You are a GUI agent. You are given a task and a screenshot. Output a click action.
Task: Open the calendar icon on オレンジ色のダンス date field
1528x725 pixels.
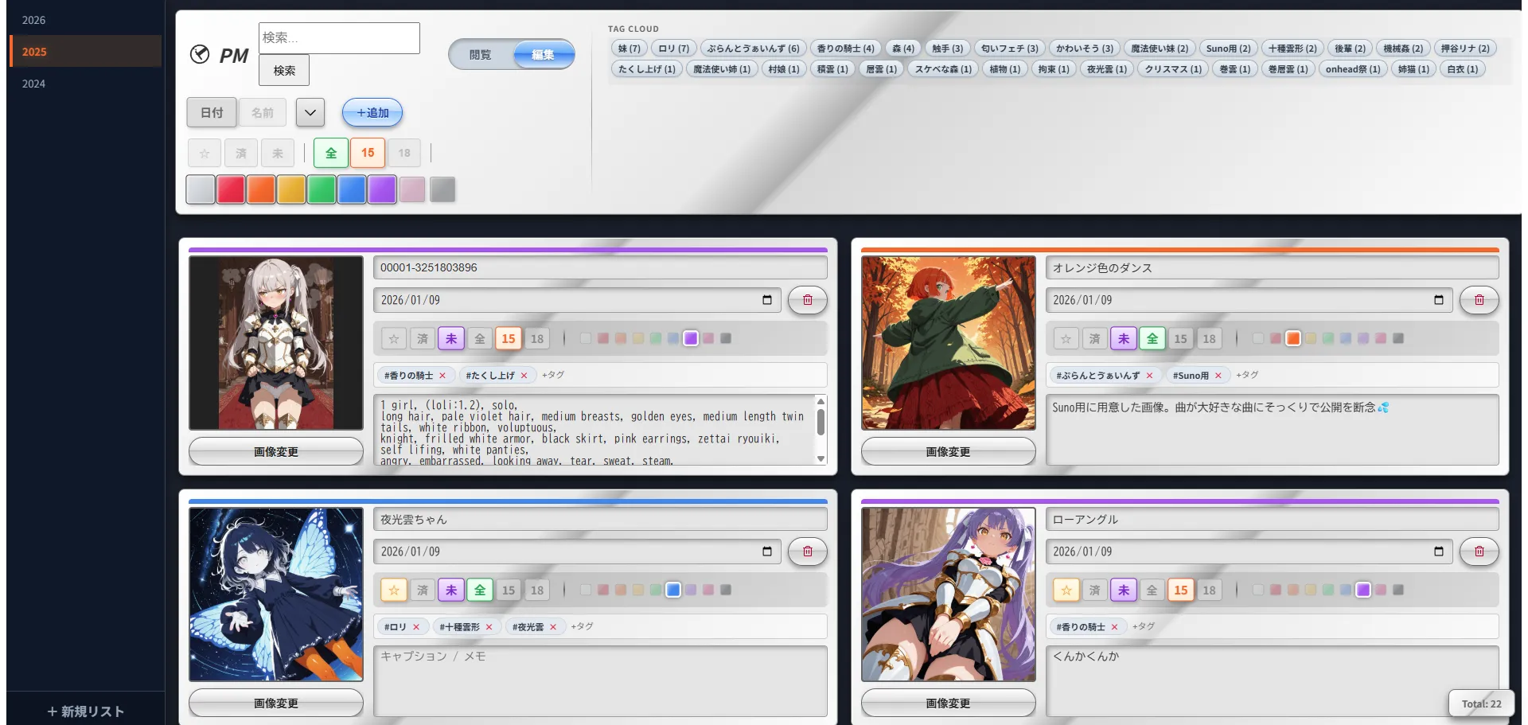click(1439, 300)
